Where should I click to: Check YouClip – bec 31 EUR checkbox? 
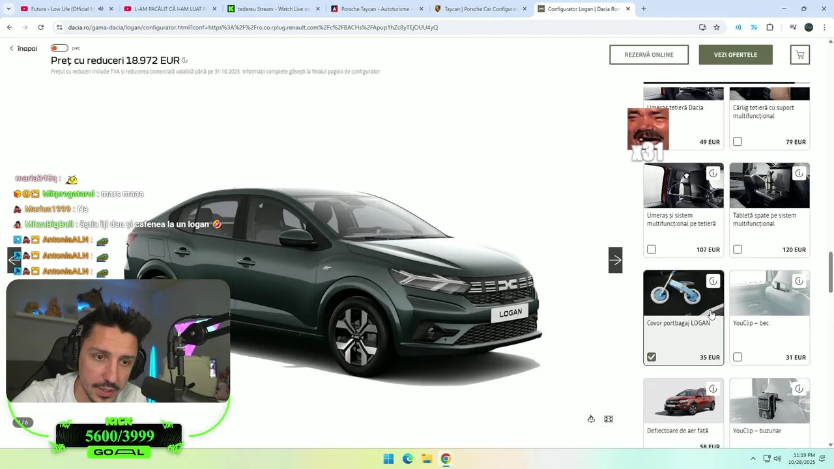(738, 357)
